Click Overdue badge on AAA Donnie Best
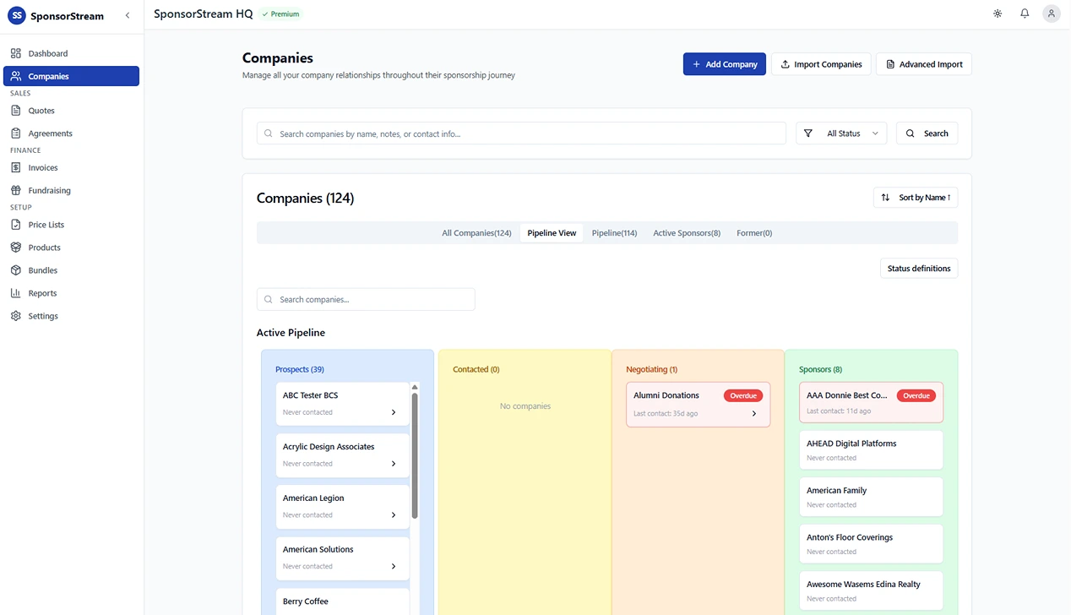1071x615 pixels. (916, 395)
